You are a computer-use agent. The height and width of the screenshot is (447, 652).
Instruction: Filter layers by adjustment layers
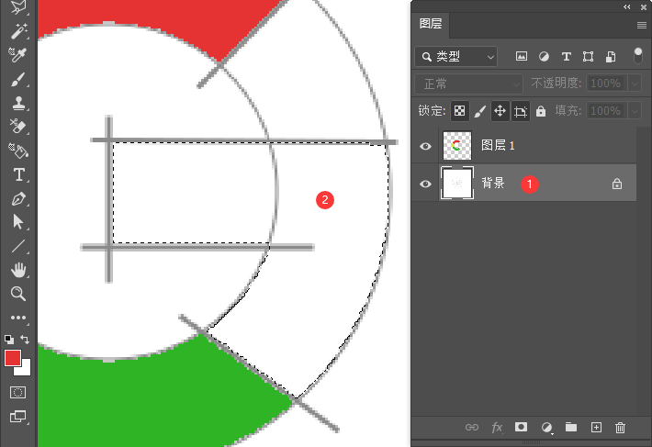[544, 57]
